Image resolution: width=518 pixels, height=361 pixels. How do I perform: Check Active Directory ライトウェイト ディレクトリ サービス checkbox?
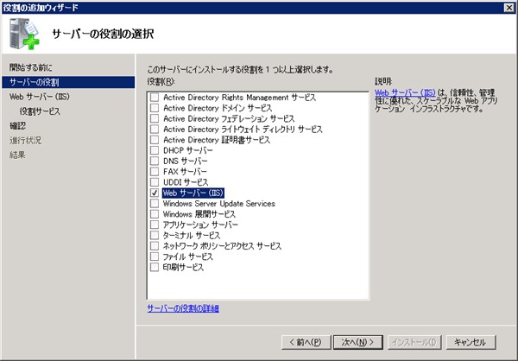155,130
